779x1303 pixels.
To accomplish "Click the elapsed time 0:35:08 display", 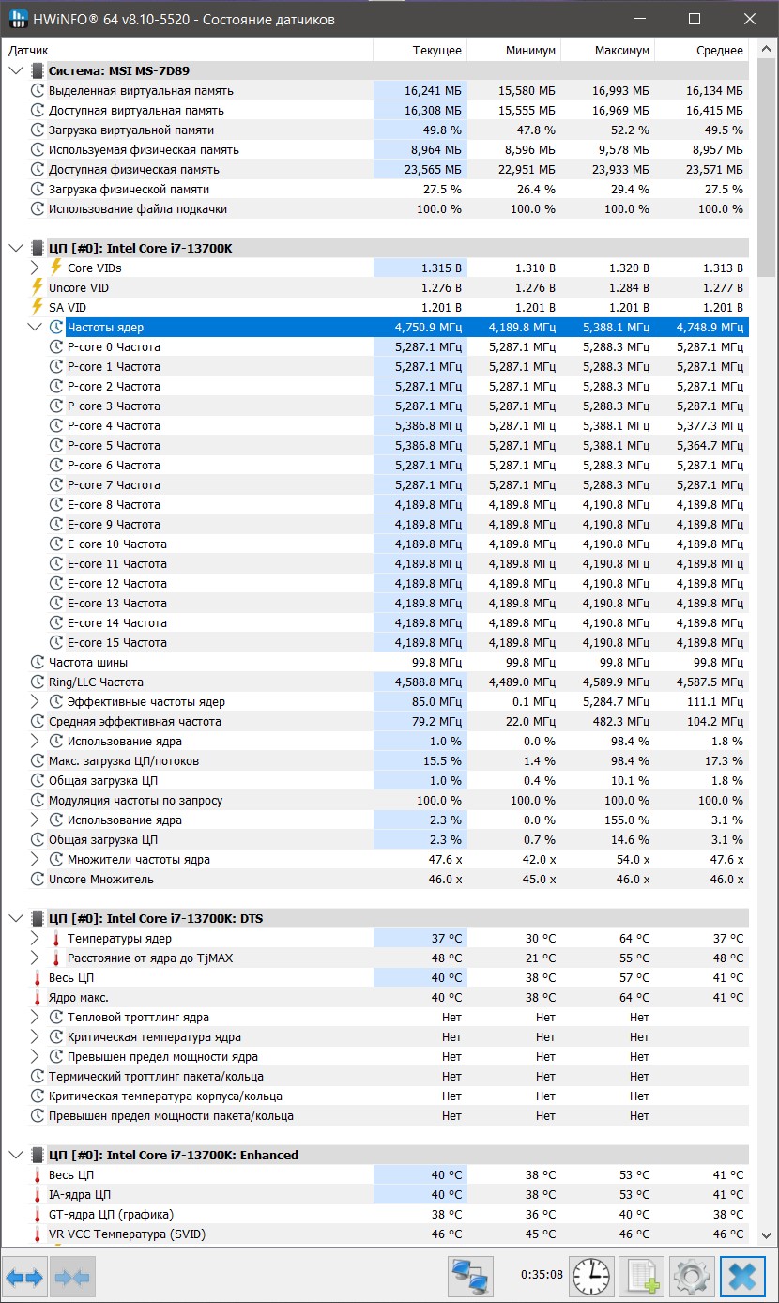I will 542,1275.
